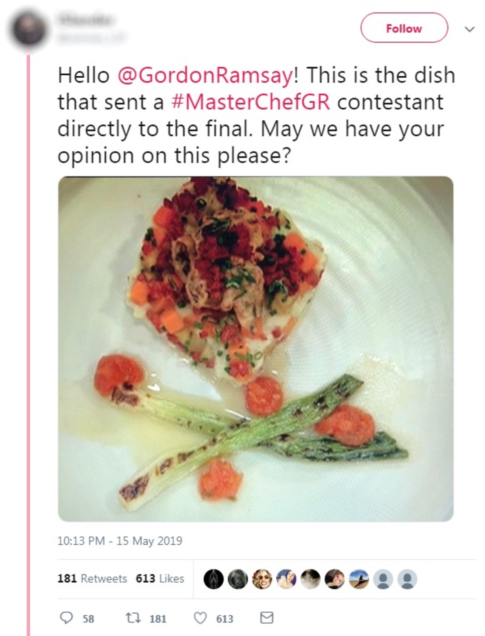Open the liker avatar with sunglasses face

tap(262, 579)
